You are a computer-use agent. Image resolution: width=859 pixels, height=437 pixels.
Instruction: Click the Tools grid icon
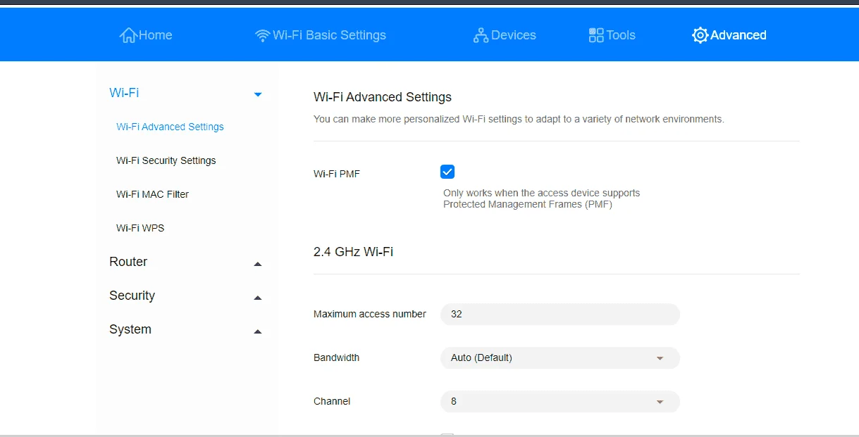[596, 35]
